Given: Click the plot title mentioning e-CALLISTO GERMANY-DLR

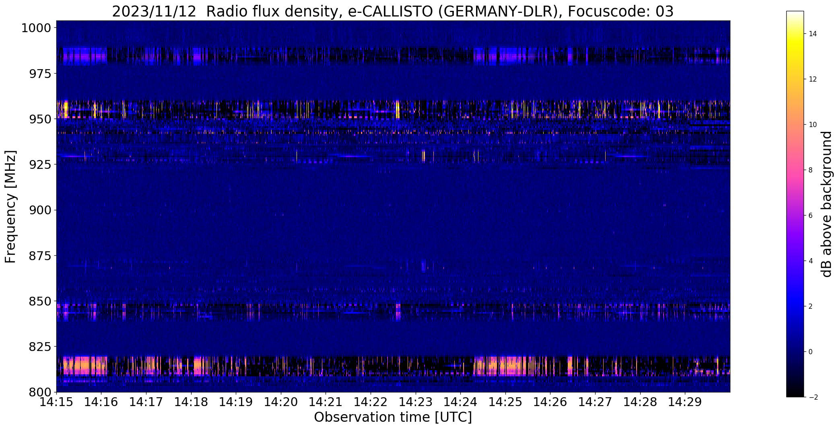Looking at the screenshot, I should tap(393, 11).
